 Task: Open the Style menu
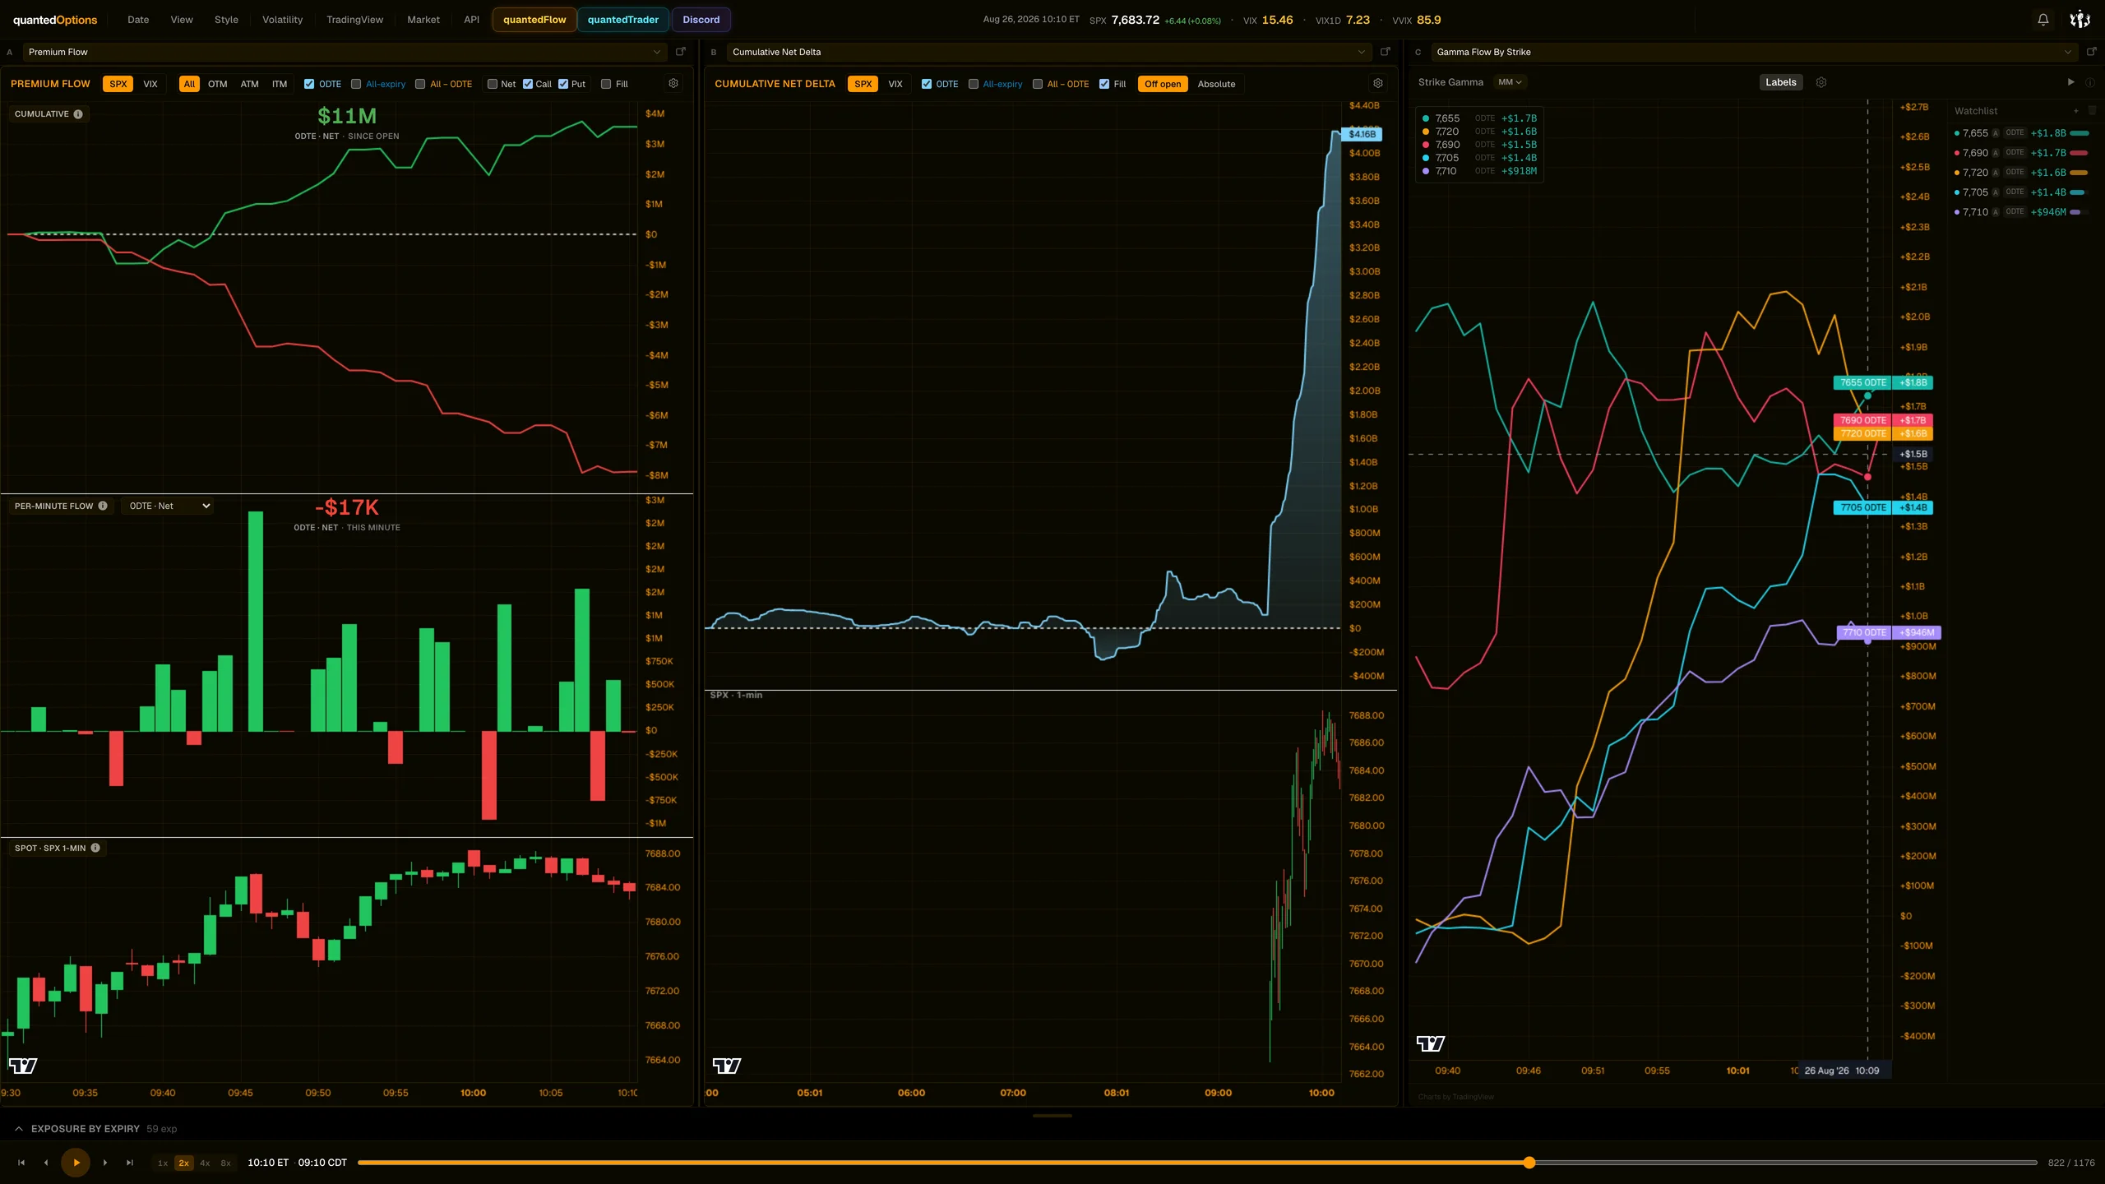tap(226, 20)
